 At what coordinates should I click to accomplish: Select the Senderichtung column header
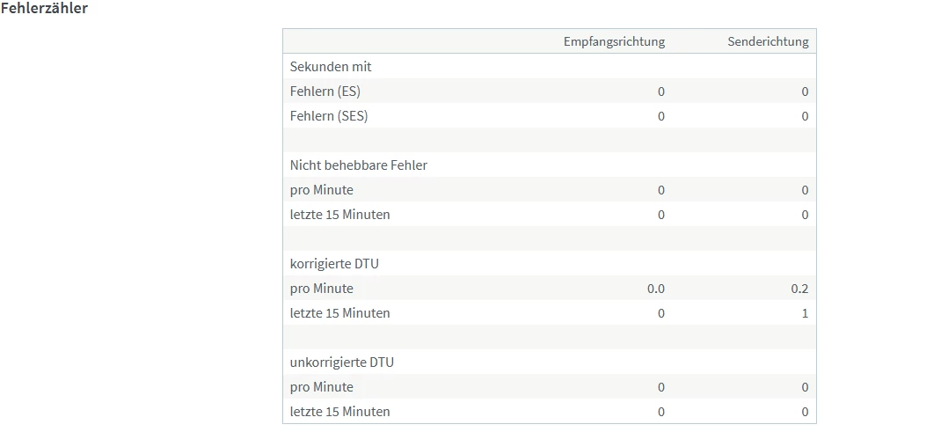tap(768, 41)
